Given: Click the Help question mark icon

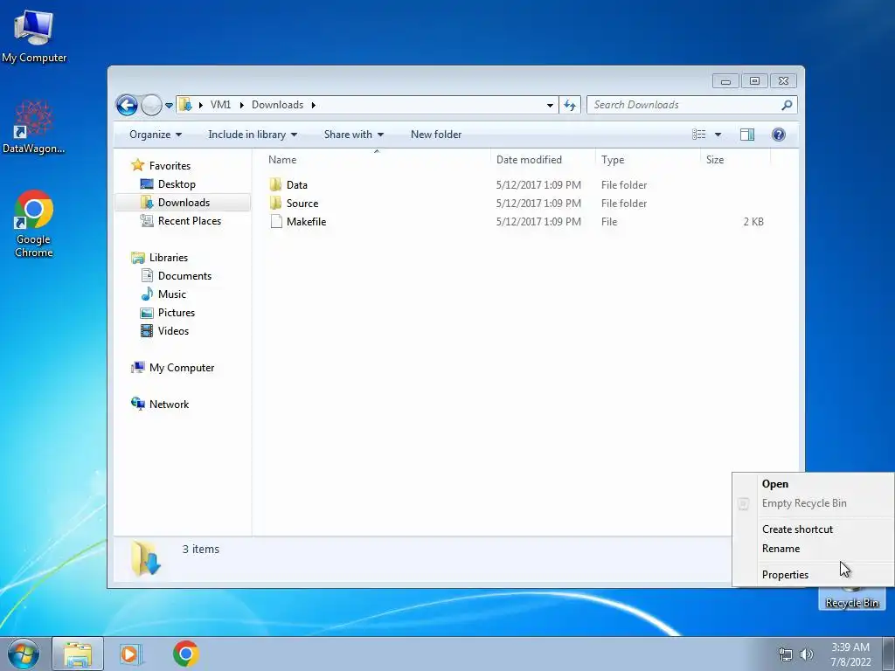Looking at the screenshot, I should (779, 135).
